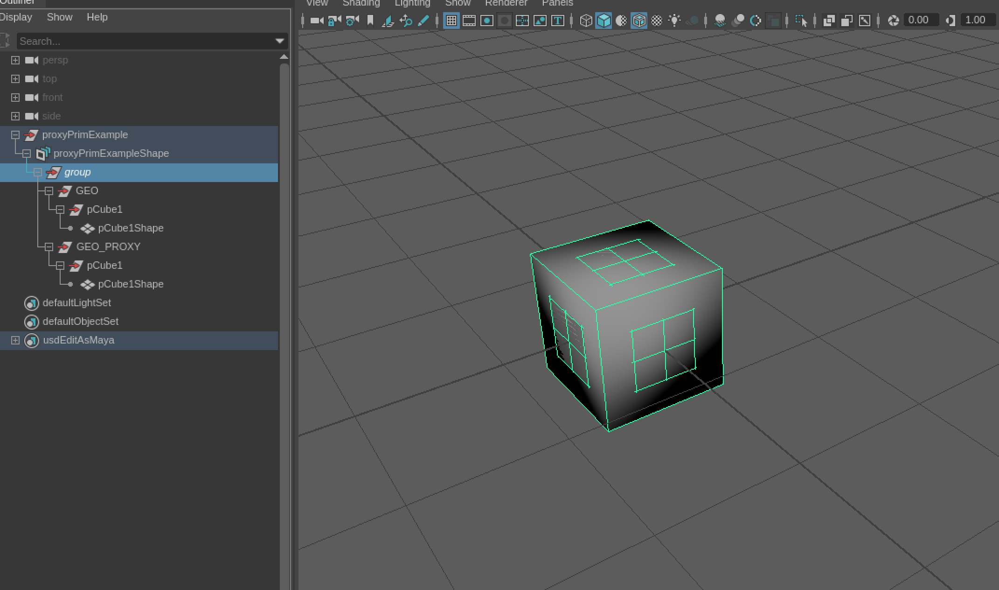
Task: Open Camera Attributes icon with gear
Action: coord(353,21)
